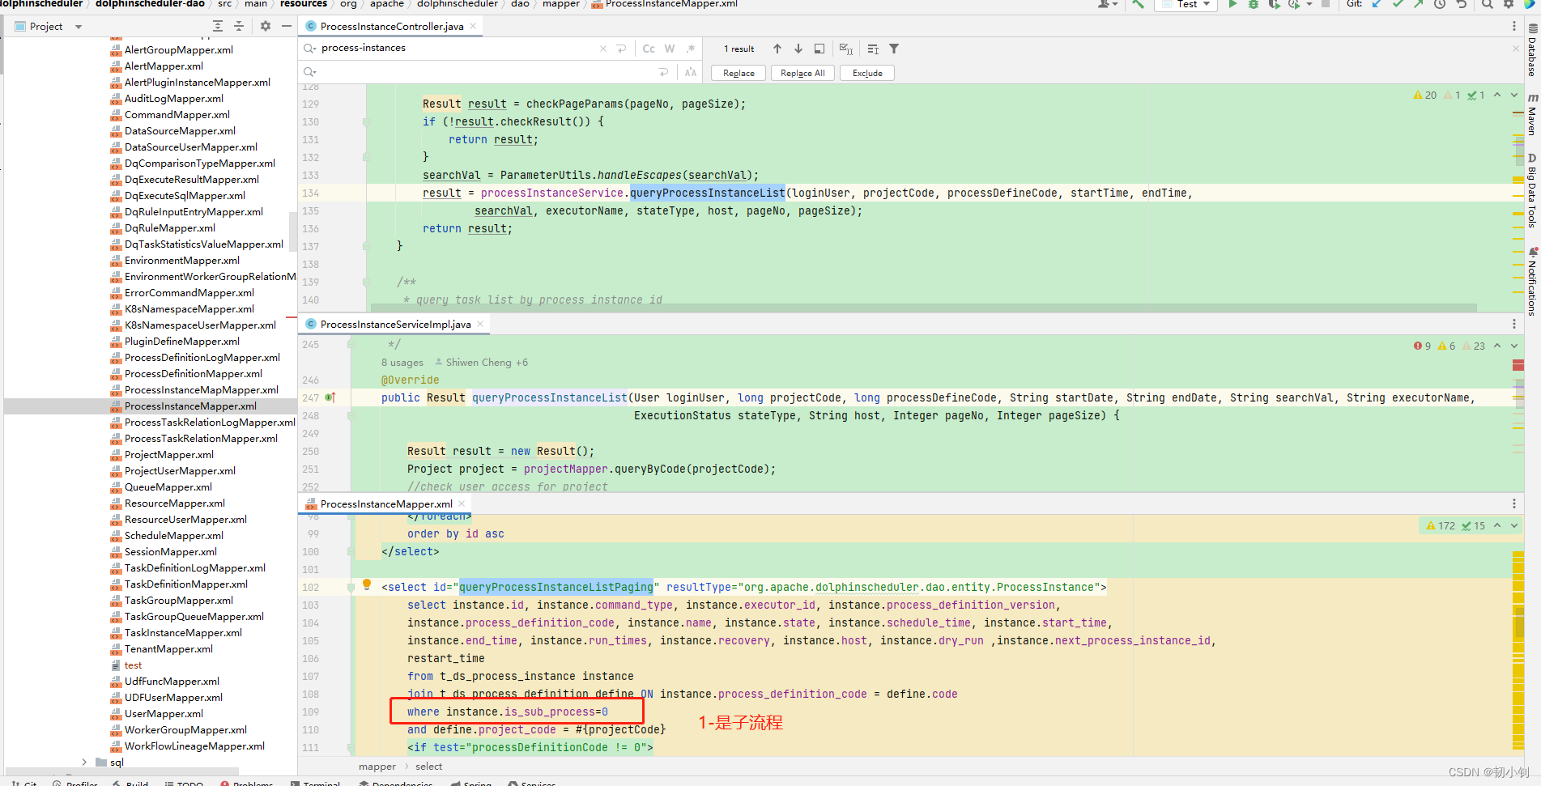
Task: Open the Maven tool window
Action: 1532,113
